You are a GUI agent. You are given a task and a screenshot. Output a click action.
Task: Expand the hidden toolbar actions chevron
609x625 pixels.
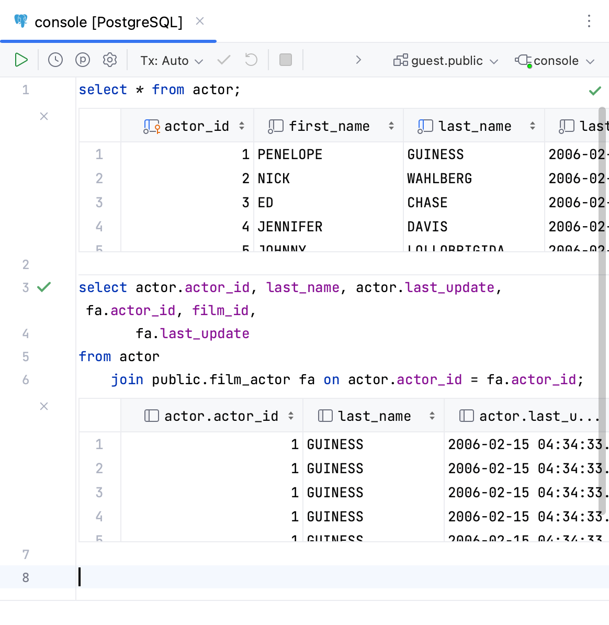click(359, 60)
